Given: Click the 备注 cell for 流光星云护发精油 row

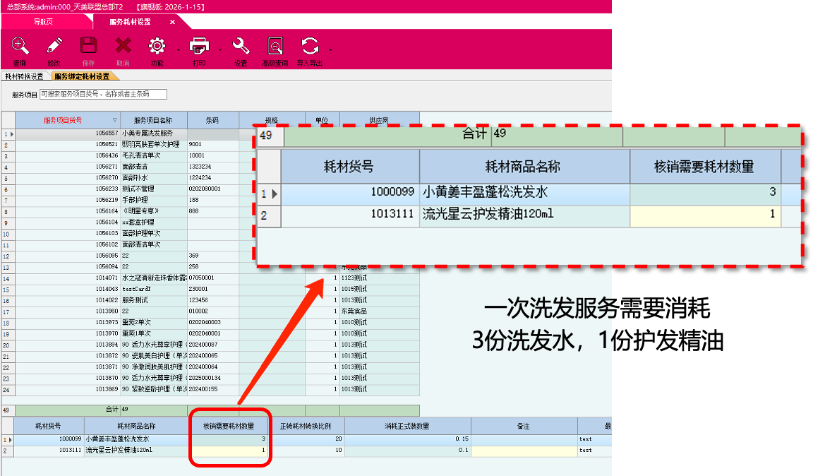Looking at the screenshot, I should (524, 450).
